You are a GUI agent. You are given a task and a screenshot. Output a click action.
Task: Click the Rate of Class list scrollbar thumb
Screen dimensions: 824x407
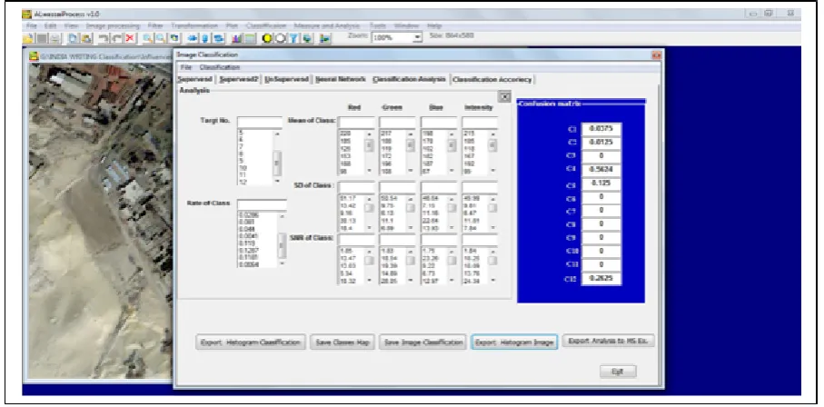click(283, 244)
